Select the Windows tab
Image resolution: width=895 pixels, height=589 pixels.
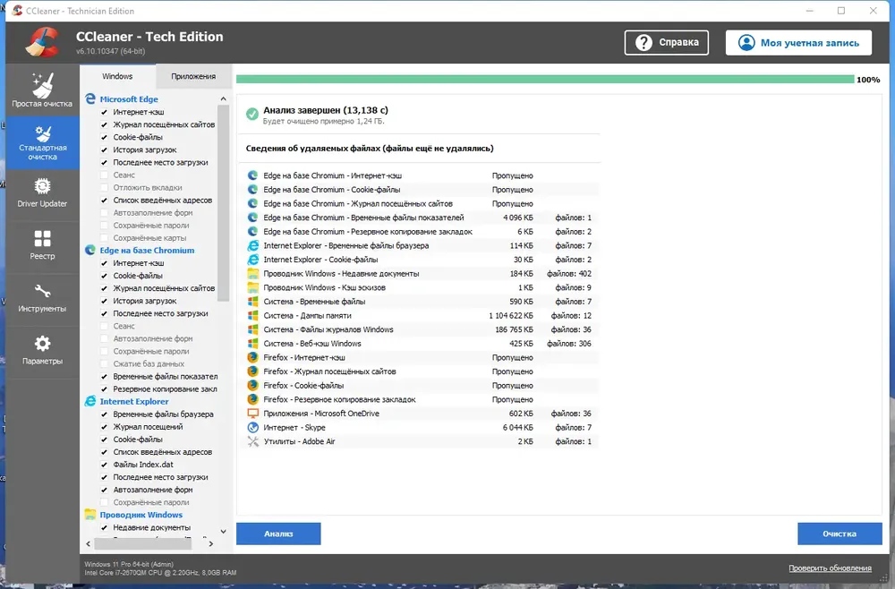(117, 76)
